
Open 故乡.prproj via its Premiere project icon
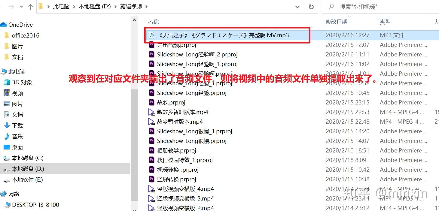152,102
